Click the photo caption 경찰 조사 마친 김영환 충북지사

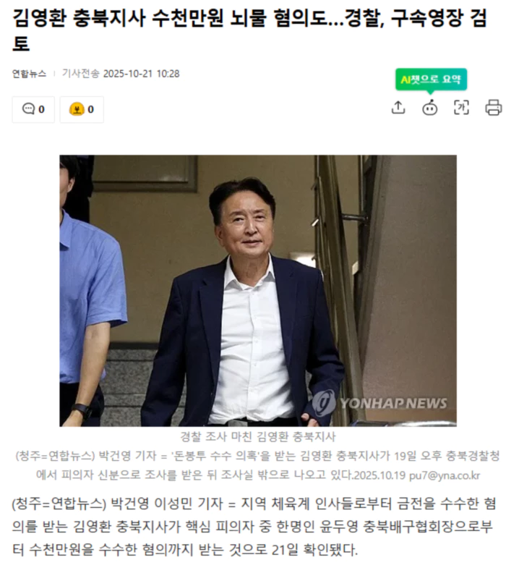point(258,436)
